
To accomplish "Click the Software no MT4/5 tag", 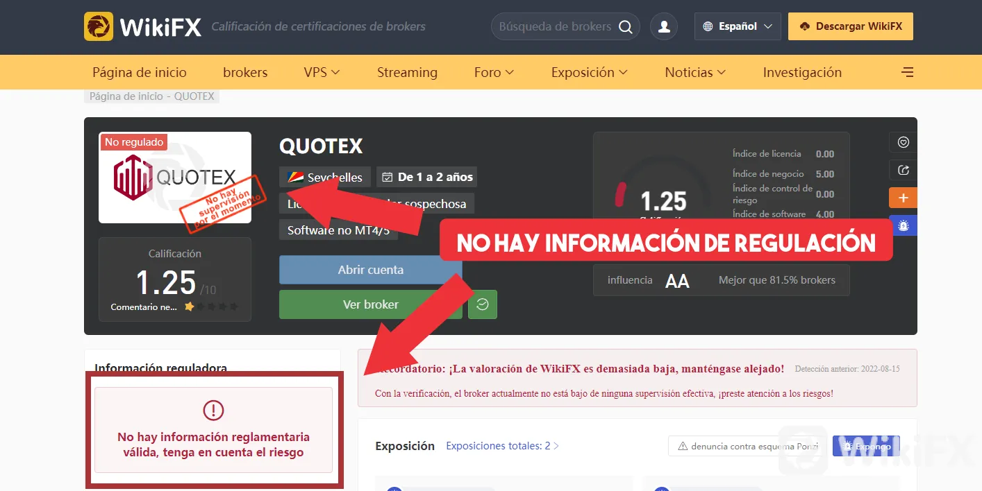I will (x=339, y=230).
